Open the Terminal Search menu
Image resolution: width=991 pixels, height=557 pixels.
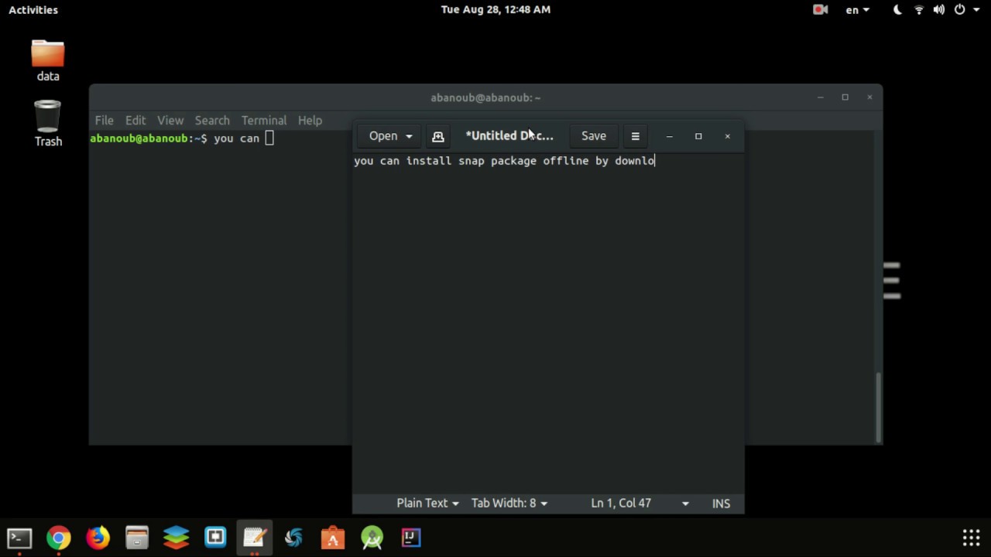[x=212, y=121]
